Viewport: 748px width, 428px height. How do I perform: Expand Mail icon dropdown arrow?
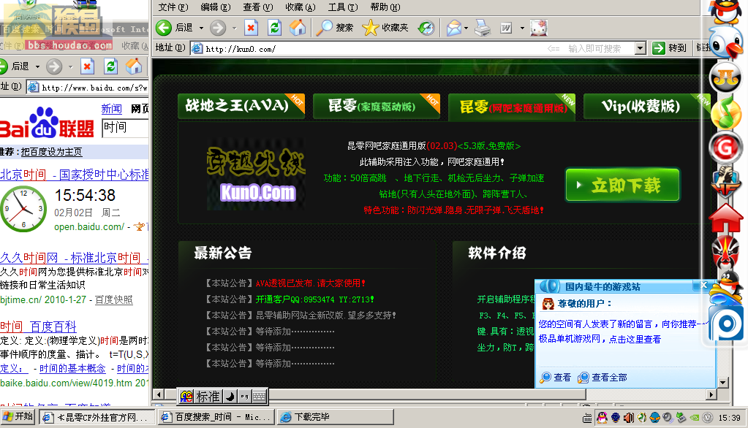pos(466,28)
